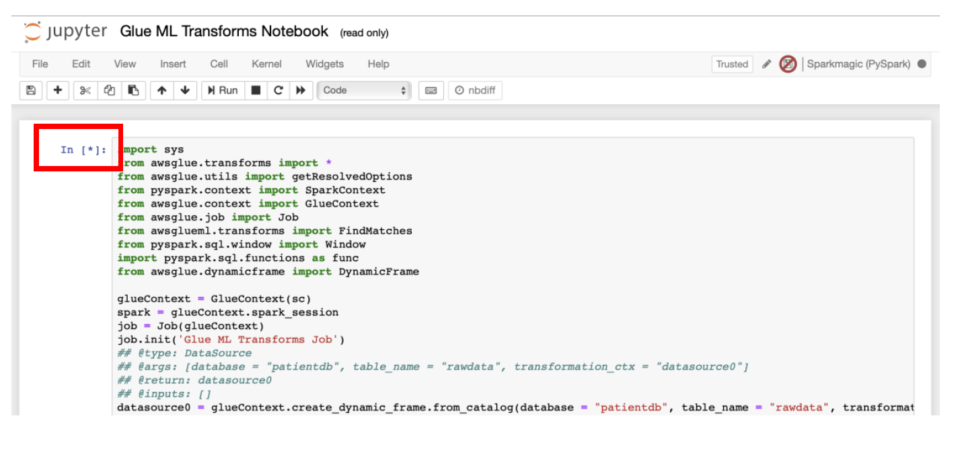
Task: Click the '## @args:' comment line
Action: (x=433, y=366)
